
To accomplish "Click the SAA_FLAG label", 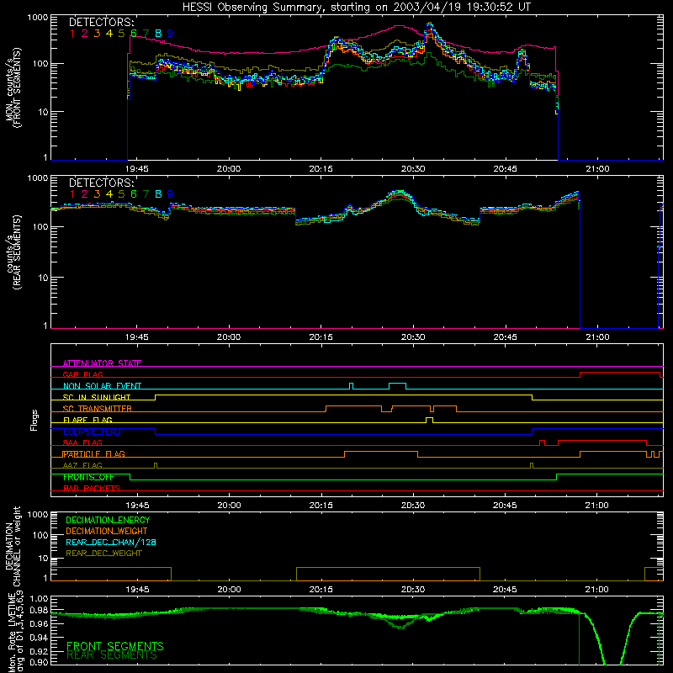I will click(82, 442).
